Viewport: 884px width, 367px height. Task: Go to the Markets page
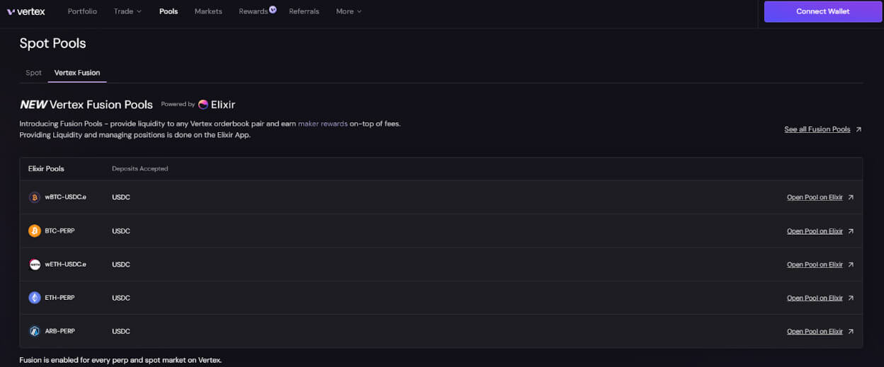point(208,11)
